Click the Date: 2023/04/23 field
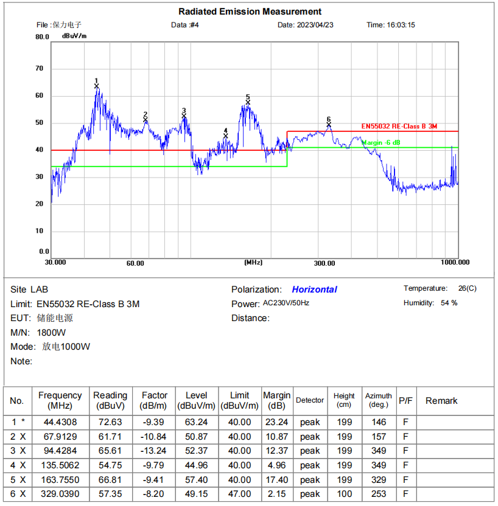 306,25
